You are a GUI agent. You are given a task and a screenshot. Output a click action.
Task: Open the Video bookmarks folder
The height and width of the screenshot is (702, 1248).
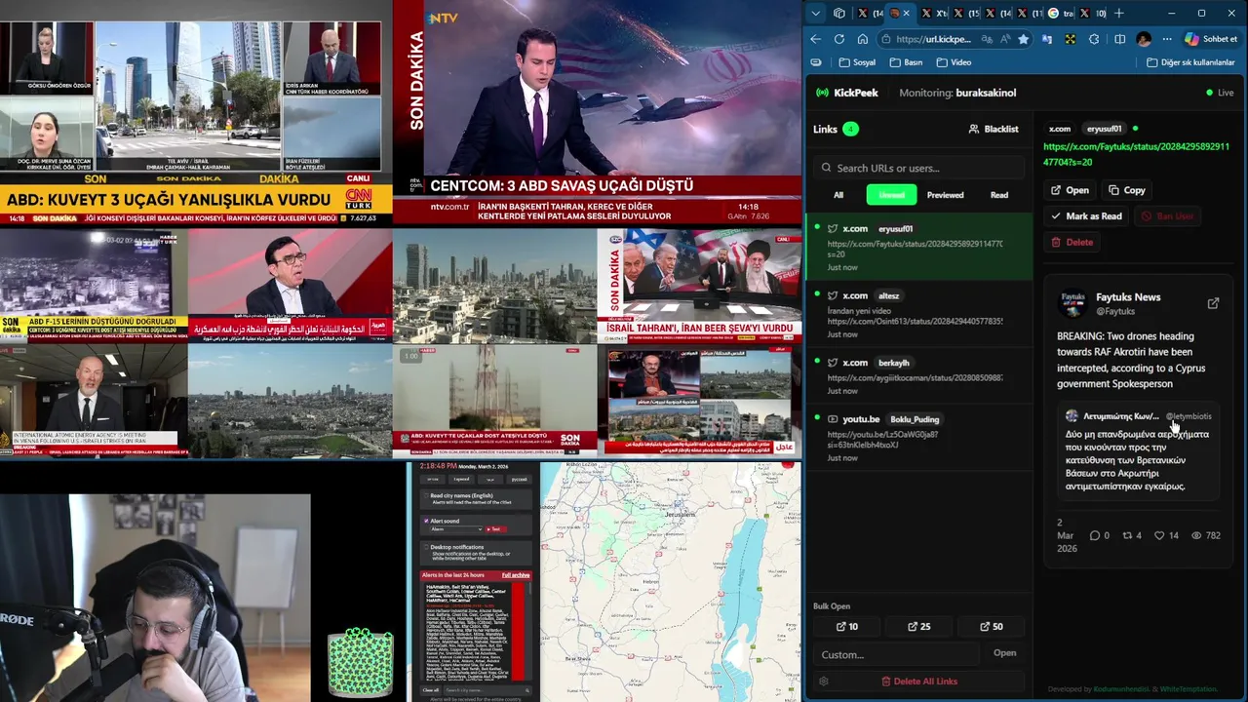click(x=954, y=62)
